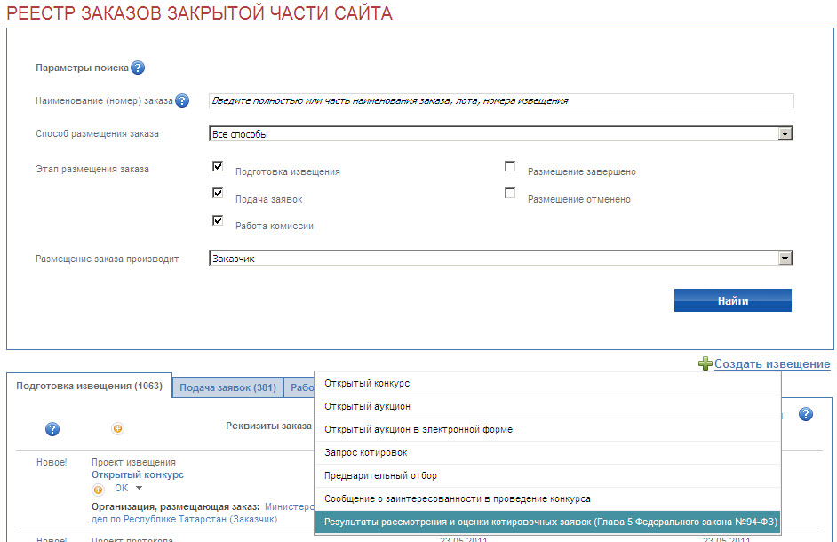Image resolution: width=837 pixels, height=542 pixels.
Task: Uncheck Подача заявок checkbox
Action: [218, 193]
